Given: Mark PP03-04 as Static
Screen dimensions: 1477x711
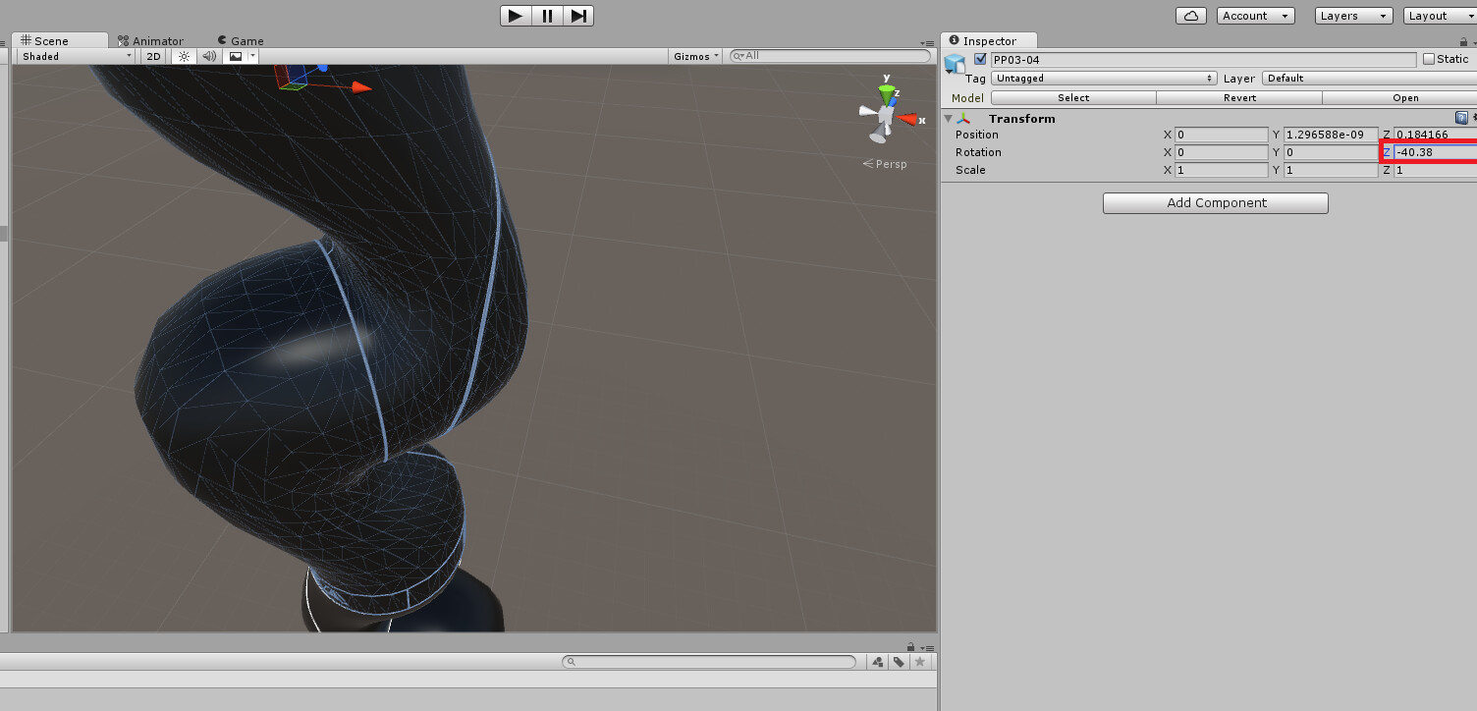Looking at the screenshot, I should (x=1429, y=59).
